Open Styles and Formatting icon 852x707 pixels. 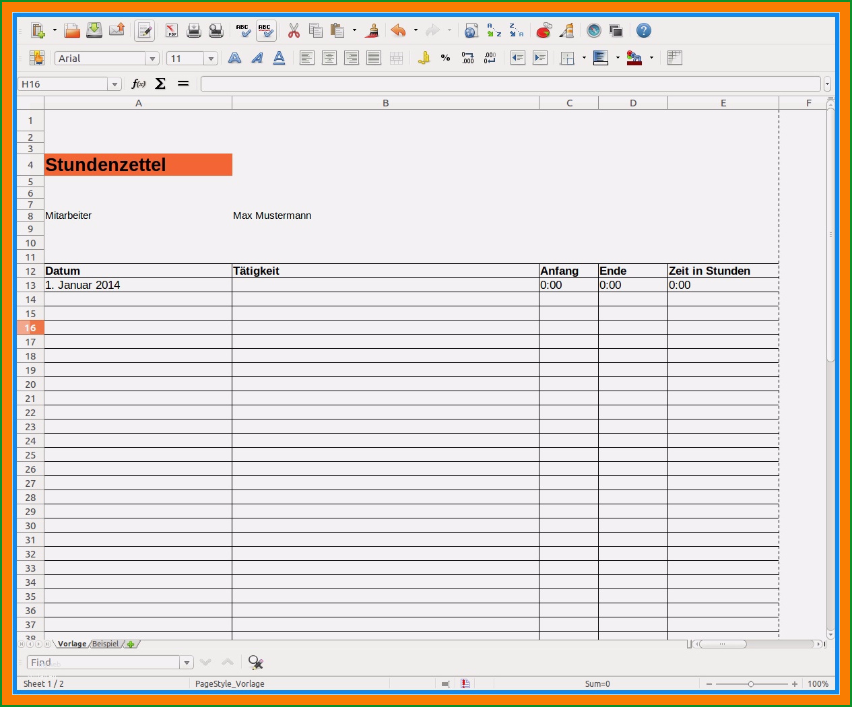[37, 58]
